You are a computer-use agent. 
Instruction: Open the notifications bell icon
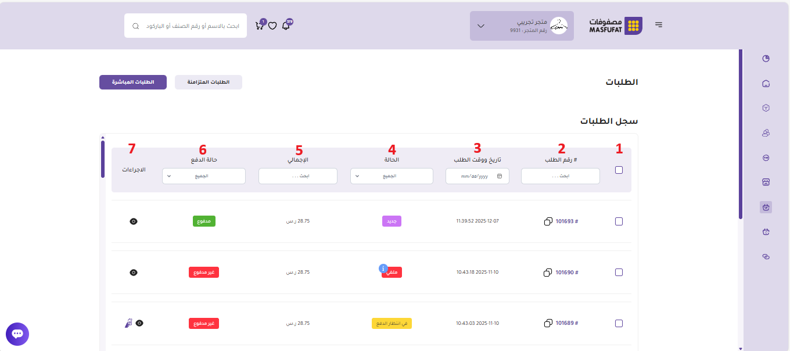point(286,26)
